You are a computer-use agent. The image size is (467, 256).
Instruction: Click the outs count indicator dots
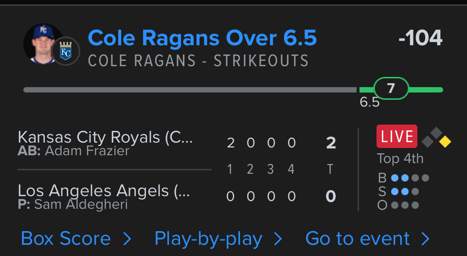point(405,205)
